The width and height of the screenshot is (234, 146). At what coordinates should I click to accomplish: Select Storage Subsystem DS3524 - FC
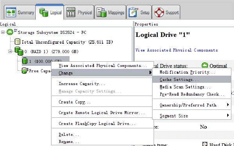coord(52,32)
